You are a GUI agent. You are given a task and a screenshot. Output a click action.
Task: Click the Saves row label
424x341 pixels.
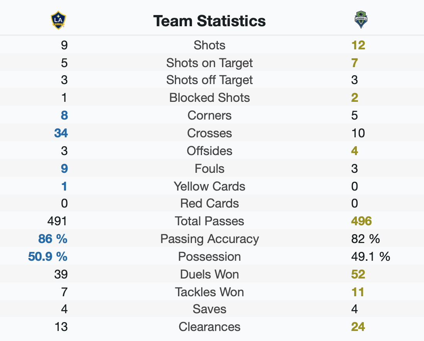[209, 309]
